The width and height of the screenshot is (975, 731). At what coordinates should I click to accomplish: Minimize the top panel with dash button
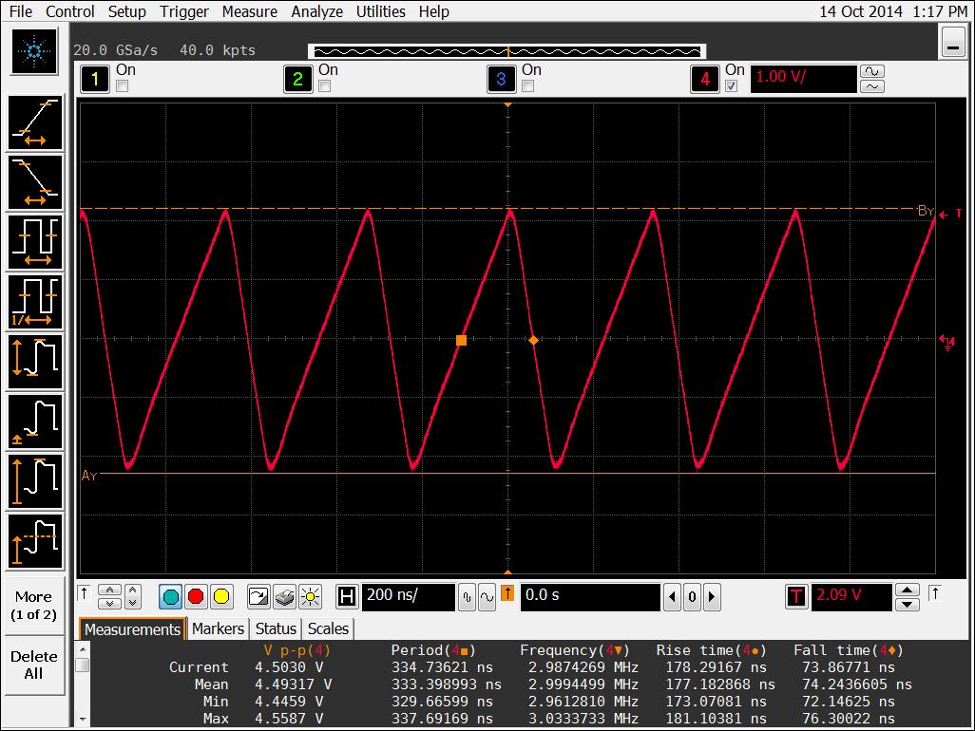(x=952, y=43)
